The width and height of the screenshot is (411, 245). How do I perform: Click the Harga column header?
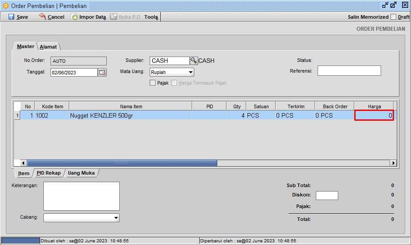click(x=374, y=106)
